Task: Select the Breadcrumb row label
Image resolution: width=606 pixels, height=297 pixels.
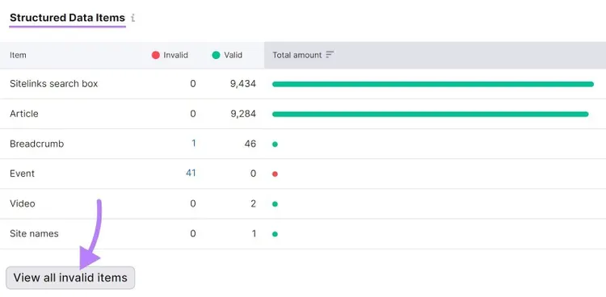Action: click(x=36, y=144)
